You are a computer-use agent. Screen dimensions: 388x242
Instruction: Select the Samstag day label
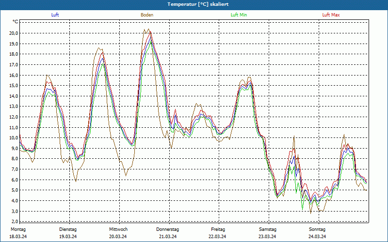pos(268,229)
